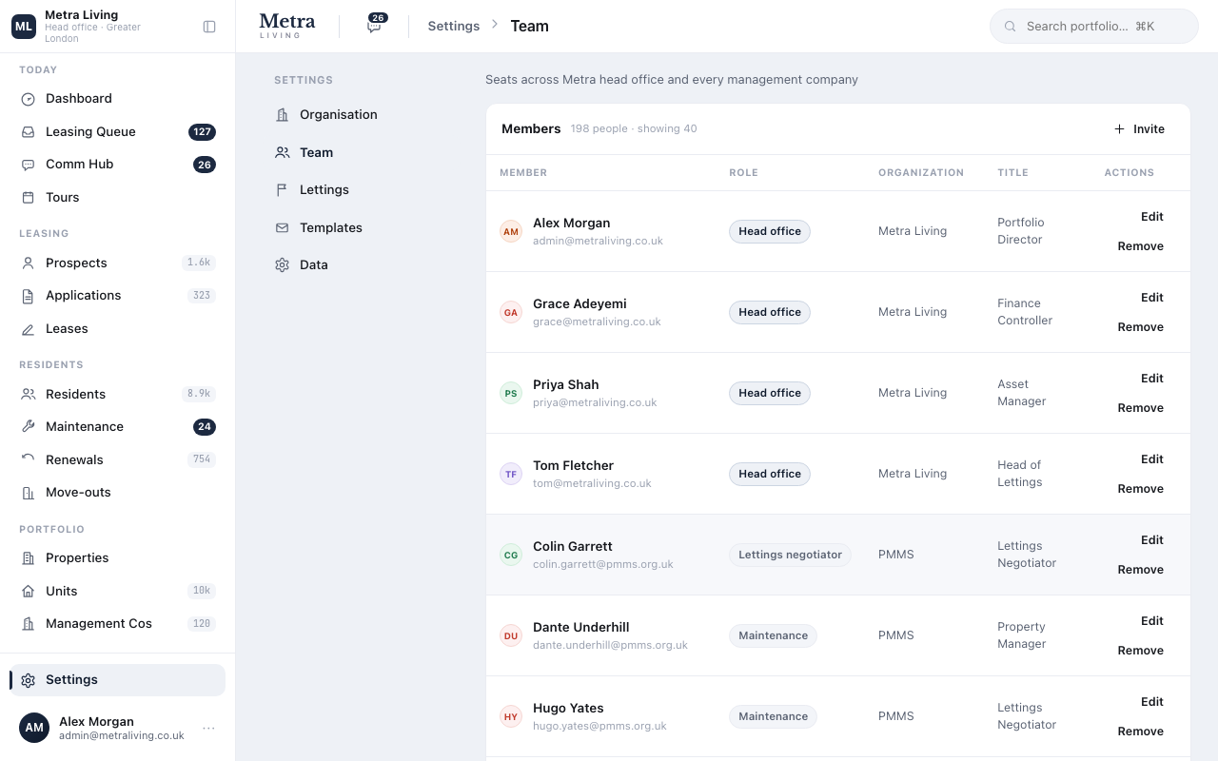The height and width of the screenshot is (761, 1218).
Task: Open Management Cos in the sidebar
Action: 117,624
